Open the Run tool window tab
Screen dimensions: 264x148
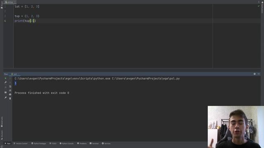tap(7, 143)
